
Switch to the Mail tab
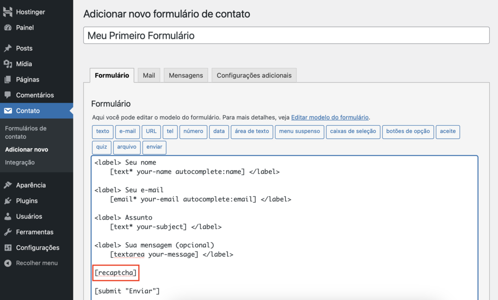coord(148,75)
